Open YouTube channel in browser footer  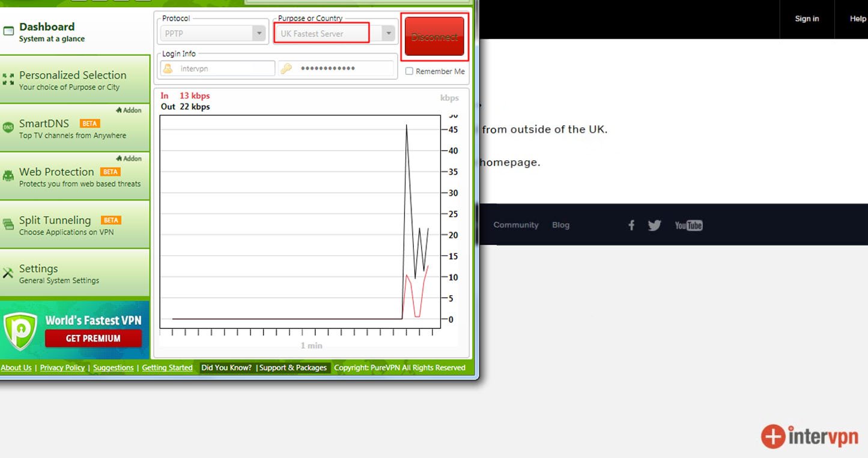point(688,225)
